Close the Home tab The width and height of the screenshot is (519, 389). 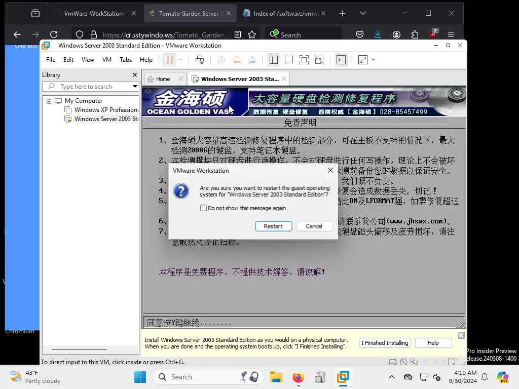[180, 79]
